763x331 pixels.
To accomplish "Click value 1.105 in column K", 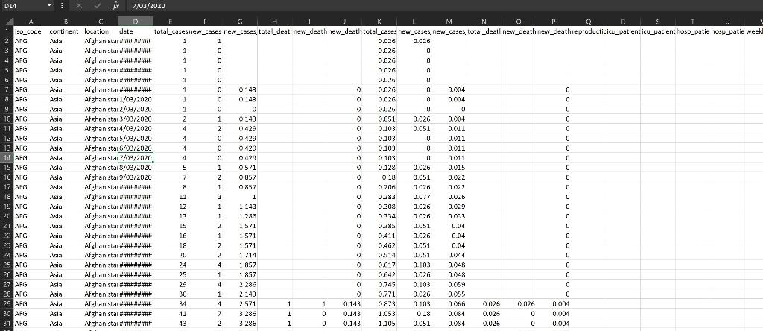I will (x=379, y=324).
